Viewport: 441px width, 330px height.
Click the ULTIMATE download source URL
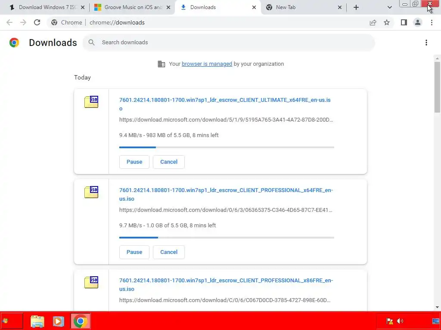[x=226, y=120]
